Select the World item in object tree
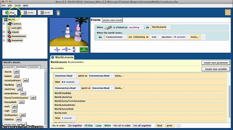 9,20
